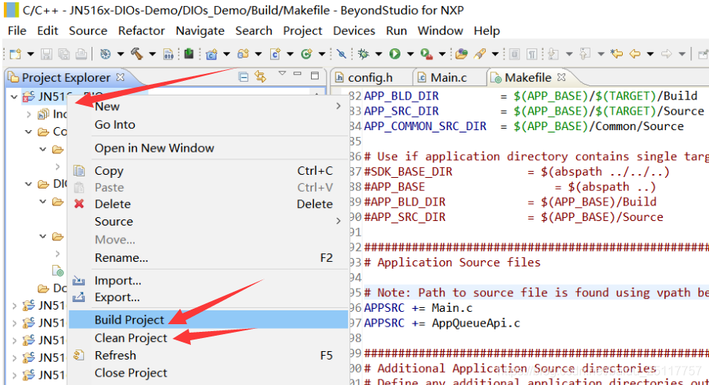Click the skip breakpoints toolbar icon
Image resolution: width=709 pixels, height=385 pixels.
342,55
